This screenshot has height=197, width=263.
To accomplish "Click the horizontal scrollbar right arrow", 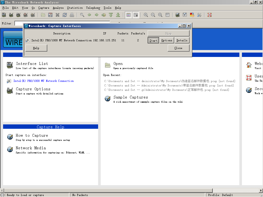I will (x=261, y=191).
